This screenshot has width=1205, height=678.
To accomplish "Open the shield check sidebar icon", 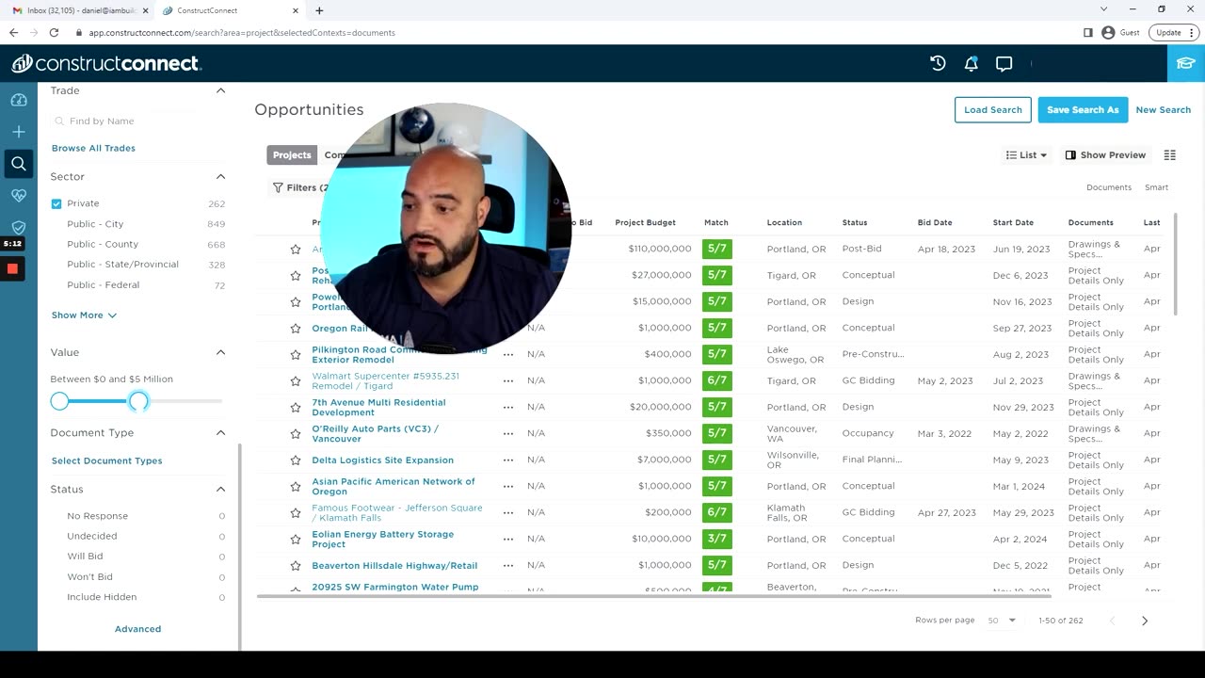I will pos(19,227).
